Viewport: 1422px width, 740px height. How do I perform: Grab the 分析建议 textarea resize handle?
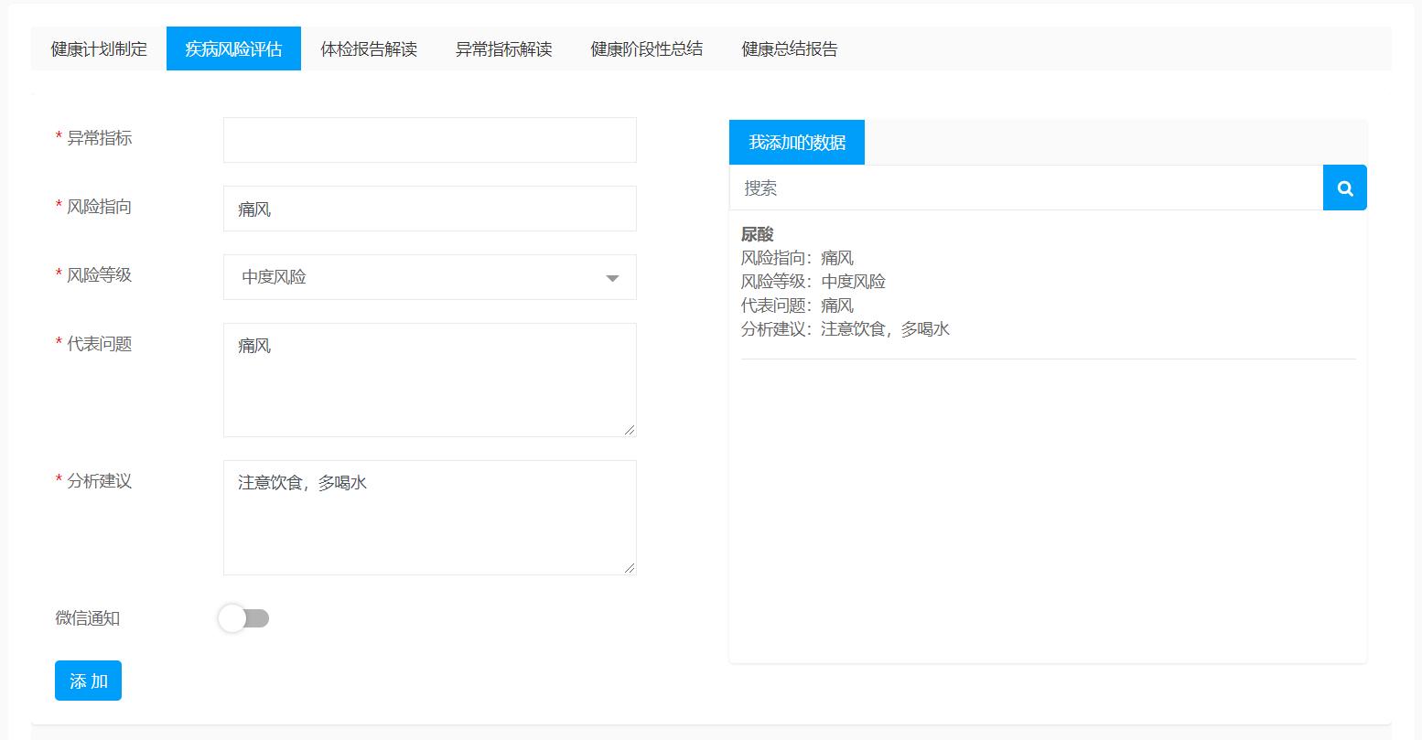pos(630,568)
